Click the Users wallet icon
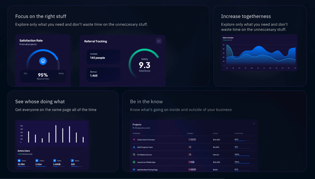315x179 pixels. coord(19,160)
